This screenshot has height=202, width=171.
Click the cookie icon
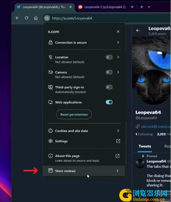point(50,131)
